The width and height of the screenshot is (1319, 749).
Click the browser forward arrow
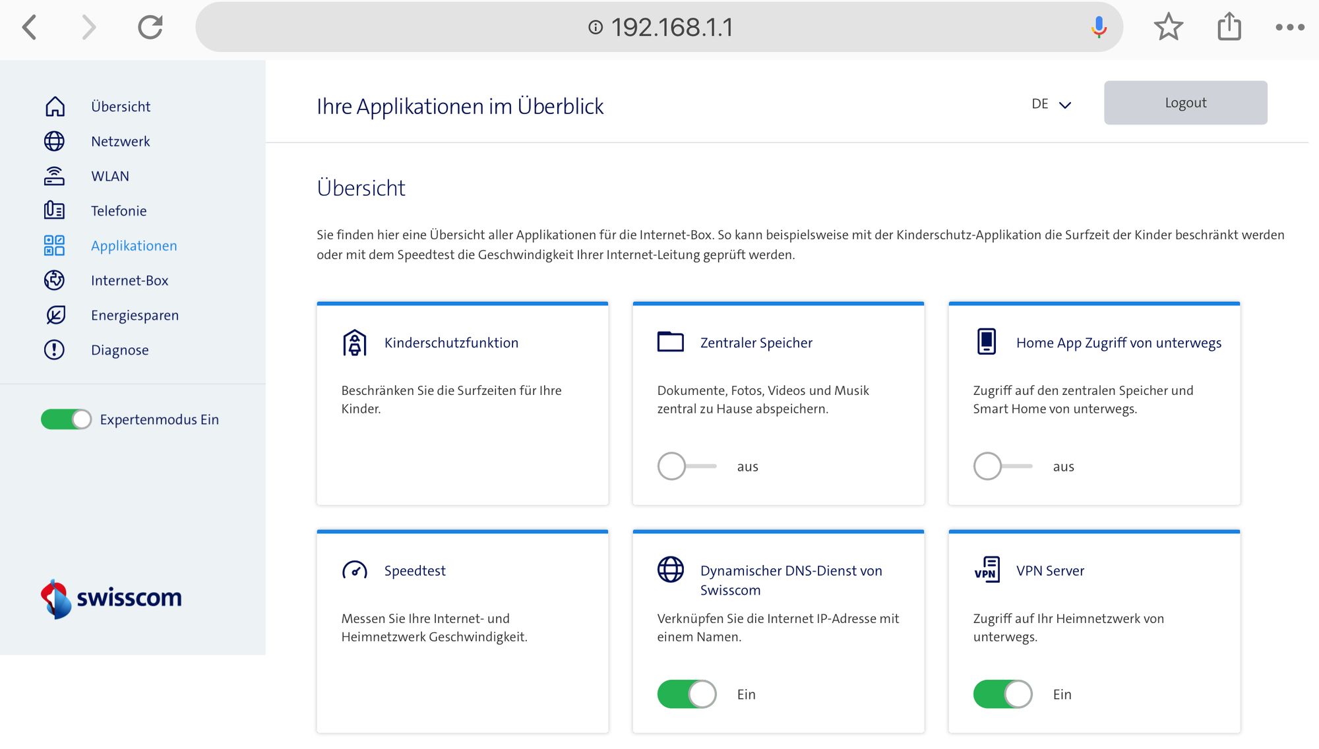(88, 28)
